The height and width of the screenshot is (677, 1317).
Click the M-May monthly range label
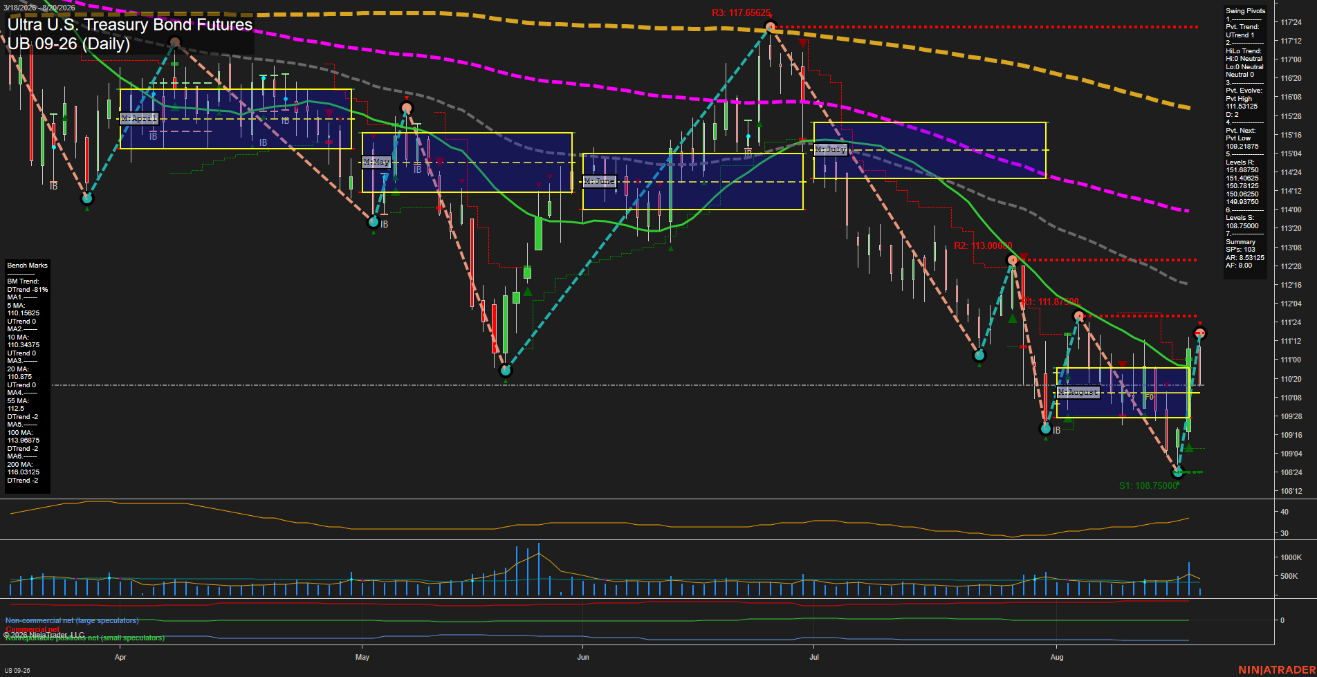[x=376, y=162]
